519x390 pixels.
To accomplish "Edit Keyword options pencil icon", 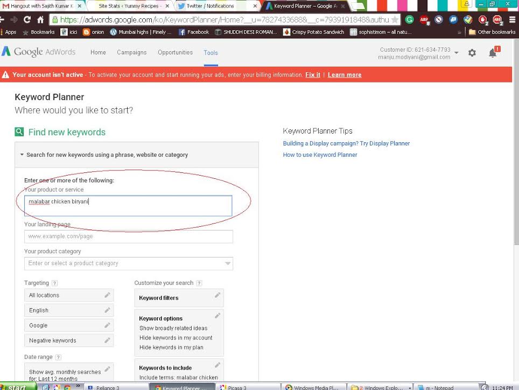I will coord(218,316).
